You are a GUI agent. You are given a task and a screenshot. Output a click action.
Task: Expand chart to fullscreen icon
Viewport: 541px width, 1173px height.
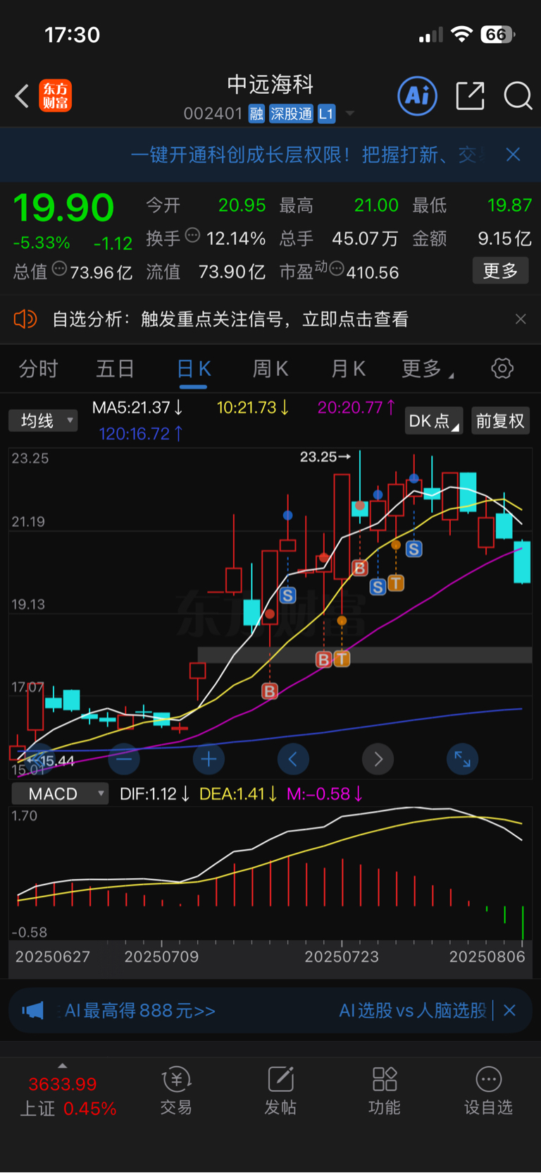[x=463, y=759]
